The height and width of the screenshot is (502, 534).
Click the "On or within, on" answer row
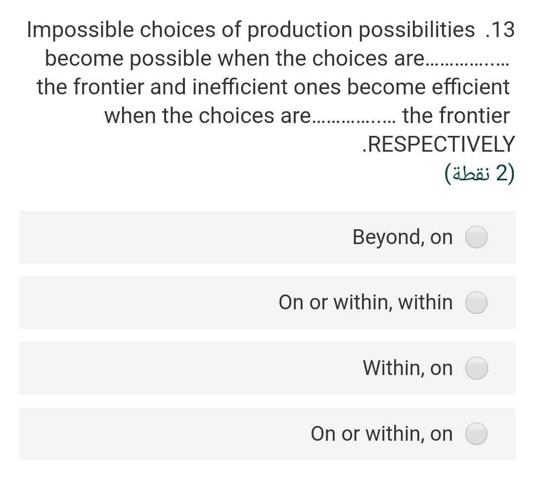click(267, 434)
